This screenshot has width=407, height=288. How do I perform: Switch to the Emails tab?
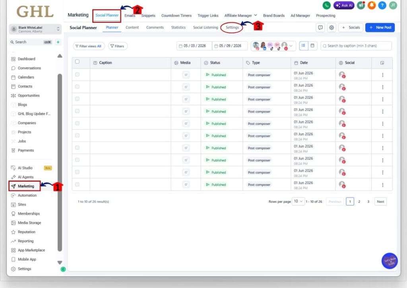(130, 15)
